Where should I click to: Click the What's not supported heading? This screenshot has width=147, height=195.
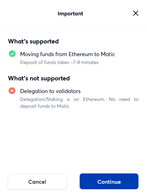[39, 78]
